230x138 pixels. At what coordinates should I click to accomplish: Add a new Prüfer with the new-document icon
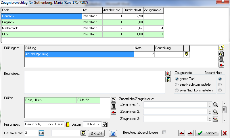coord(113,100)
